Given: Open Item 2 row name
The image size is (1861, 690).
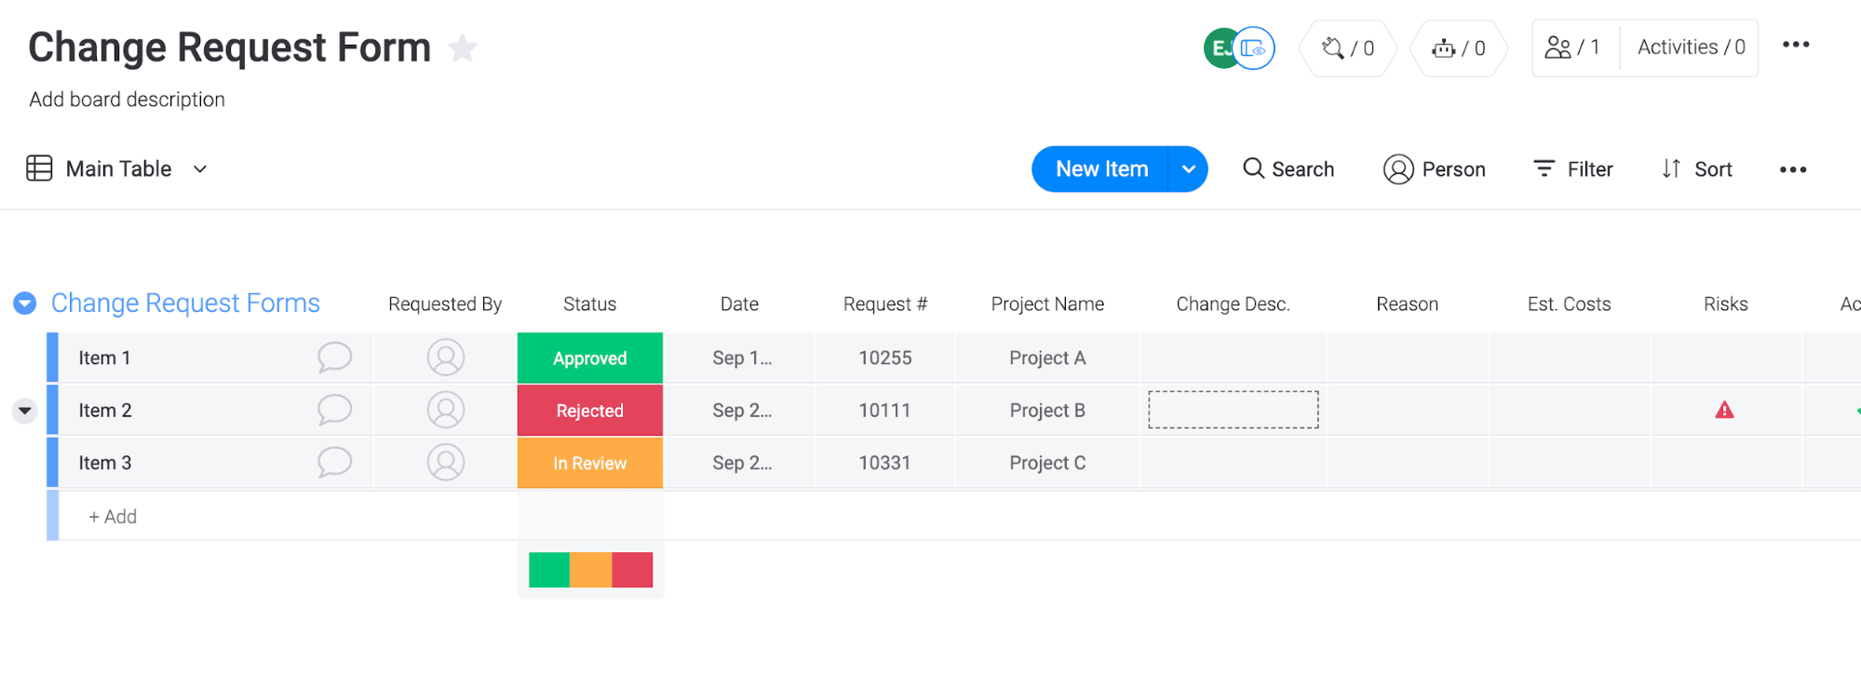Looking at the screenshot, I should (105, 411).
